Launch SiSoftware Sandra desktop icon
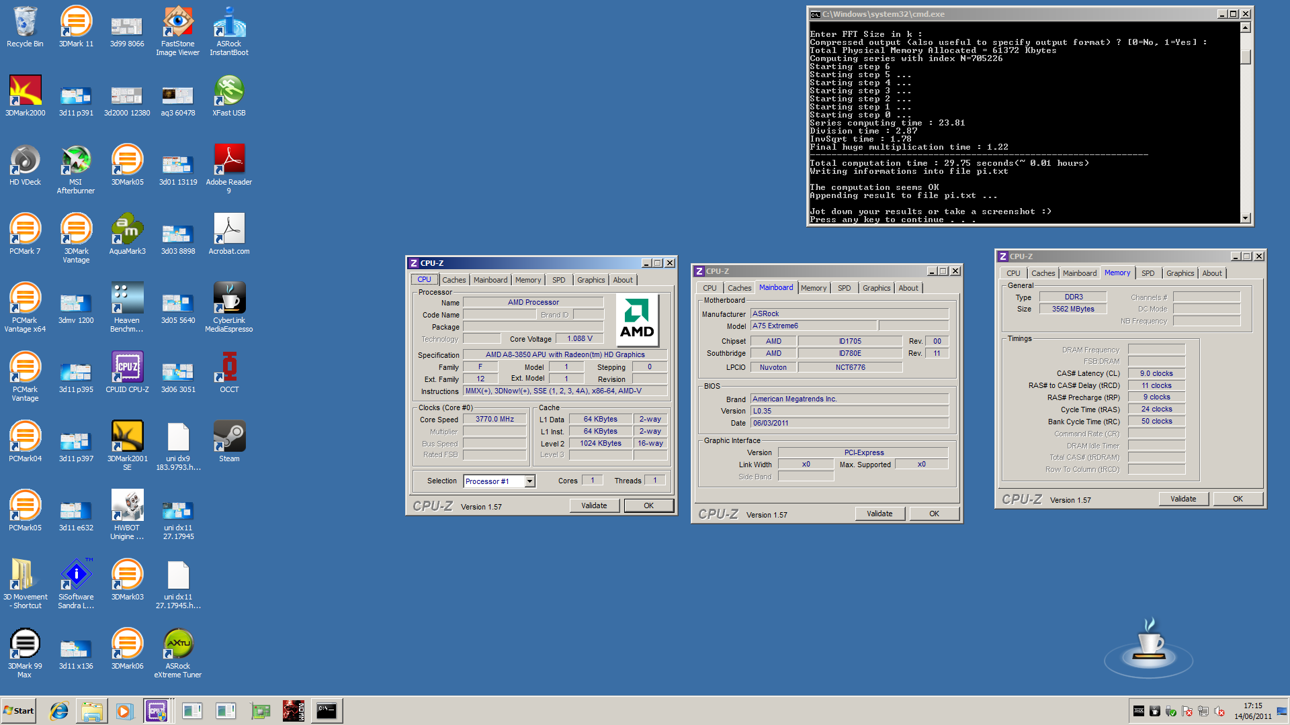The height and width of the screenshot is (725, 1290). click(x=76, y=584)
